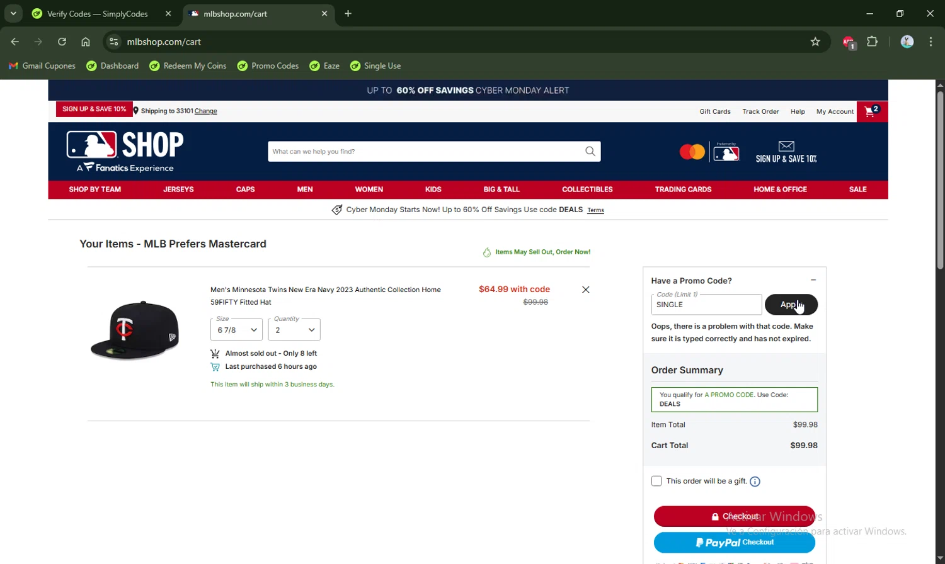Click the red Sign Up & Save 10% button
945x564 pixels.
coord(94,109)
